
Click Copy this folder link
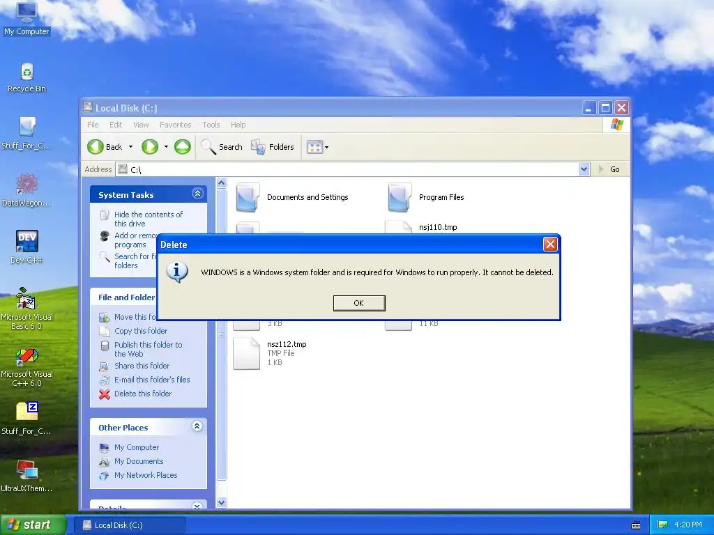pyautogui.click(x=141, y=331)
